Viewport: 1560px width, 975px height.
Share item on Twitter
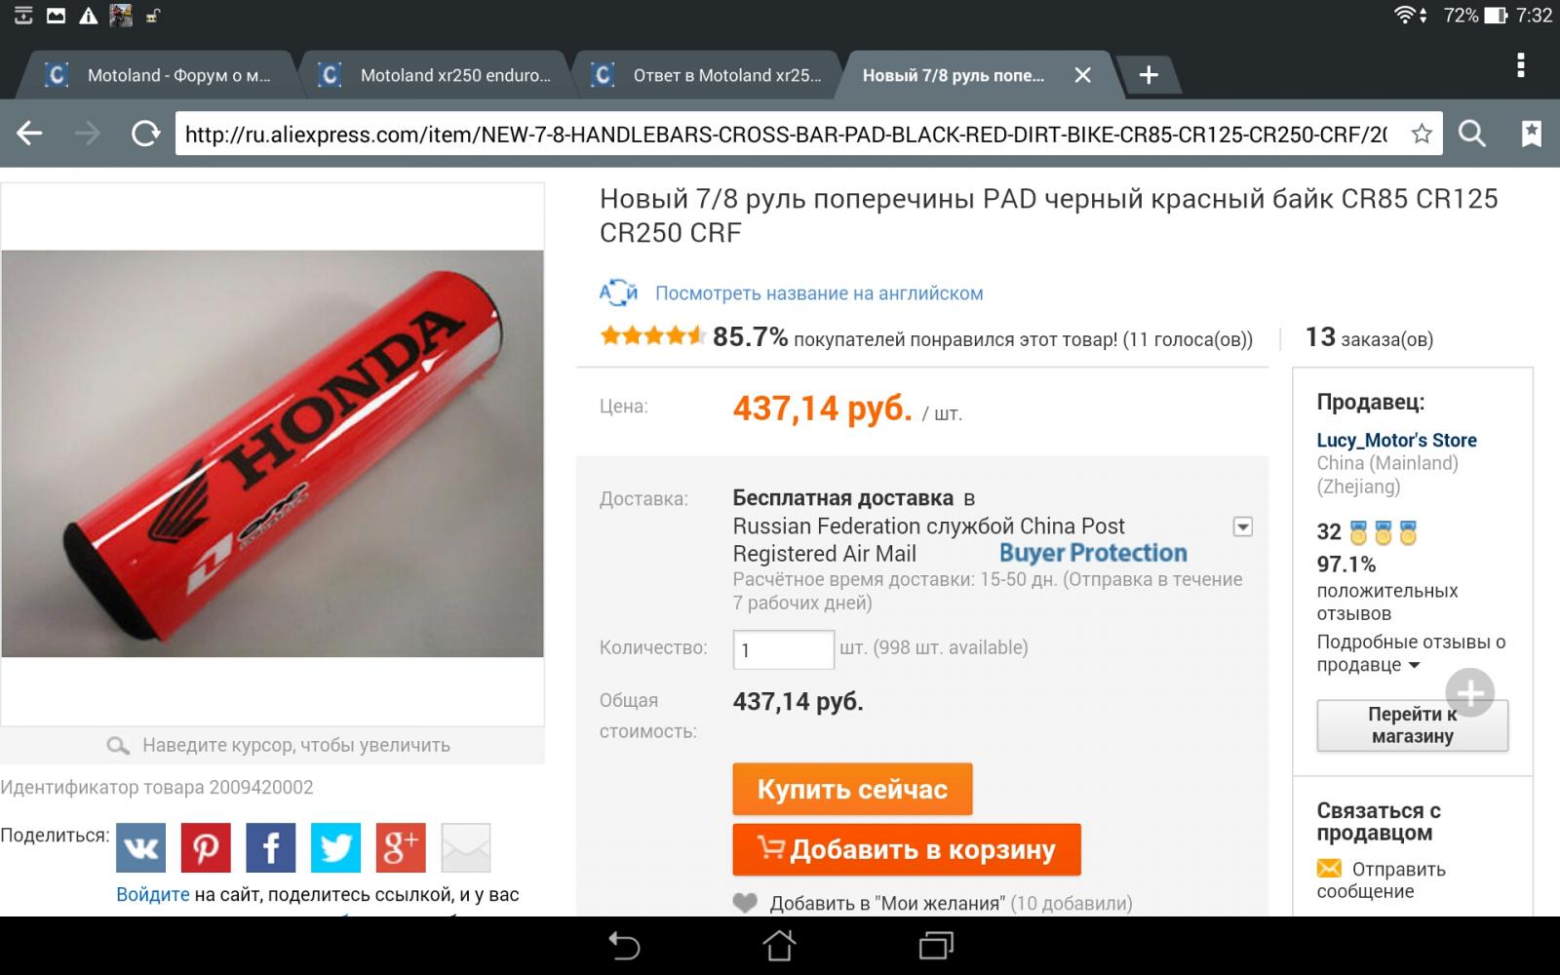tap(335, 847)
